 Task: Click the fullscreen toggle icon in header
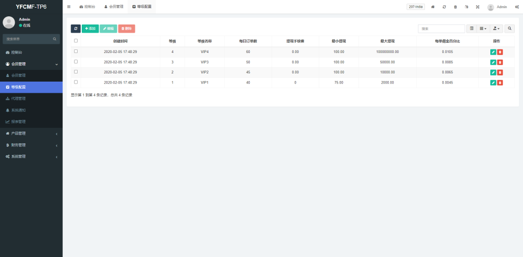point(478,7)
